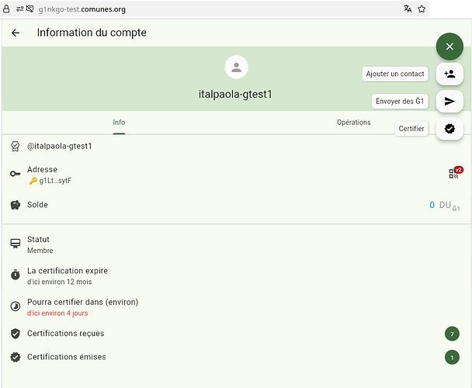Click the certify badge icon button

[449, 129]
